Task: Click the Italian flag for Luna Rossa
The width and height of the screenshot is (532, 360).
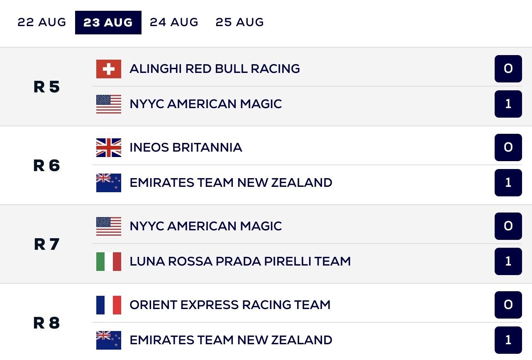Action: pos(109,261)
